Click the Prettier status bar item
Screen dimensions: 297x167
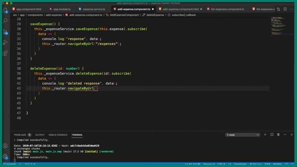click(278, 164)
